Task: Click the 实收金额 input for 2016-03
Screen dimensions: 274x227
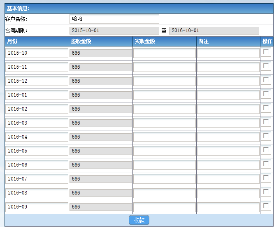Action: [165, 123]
